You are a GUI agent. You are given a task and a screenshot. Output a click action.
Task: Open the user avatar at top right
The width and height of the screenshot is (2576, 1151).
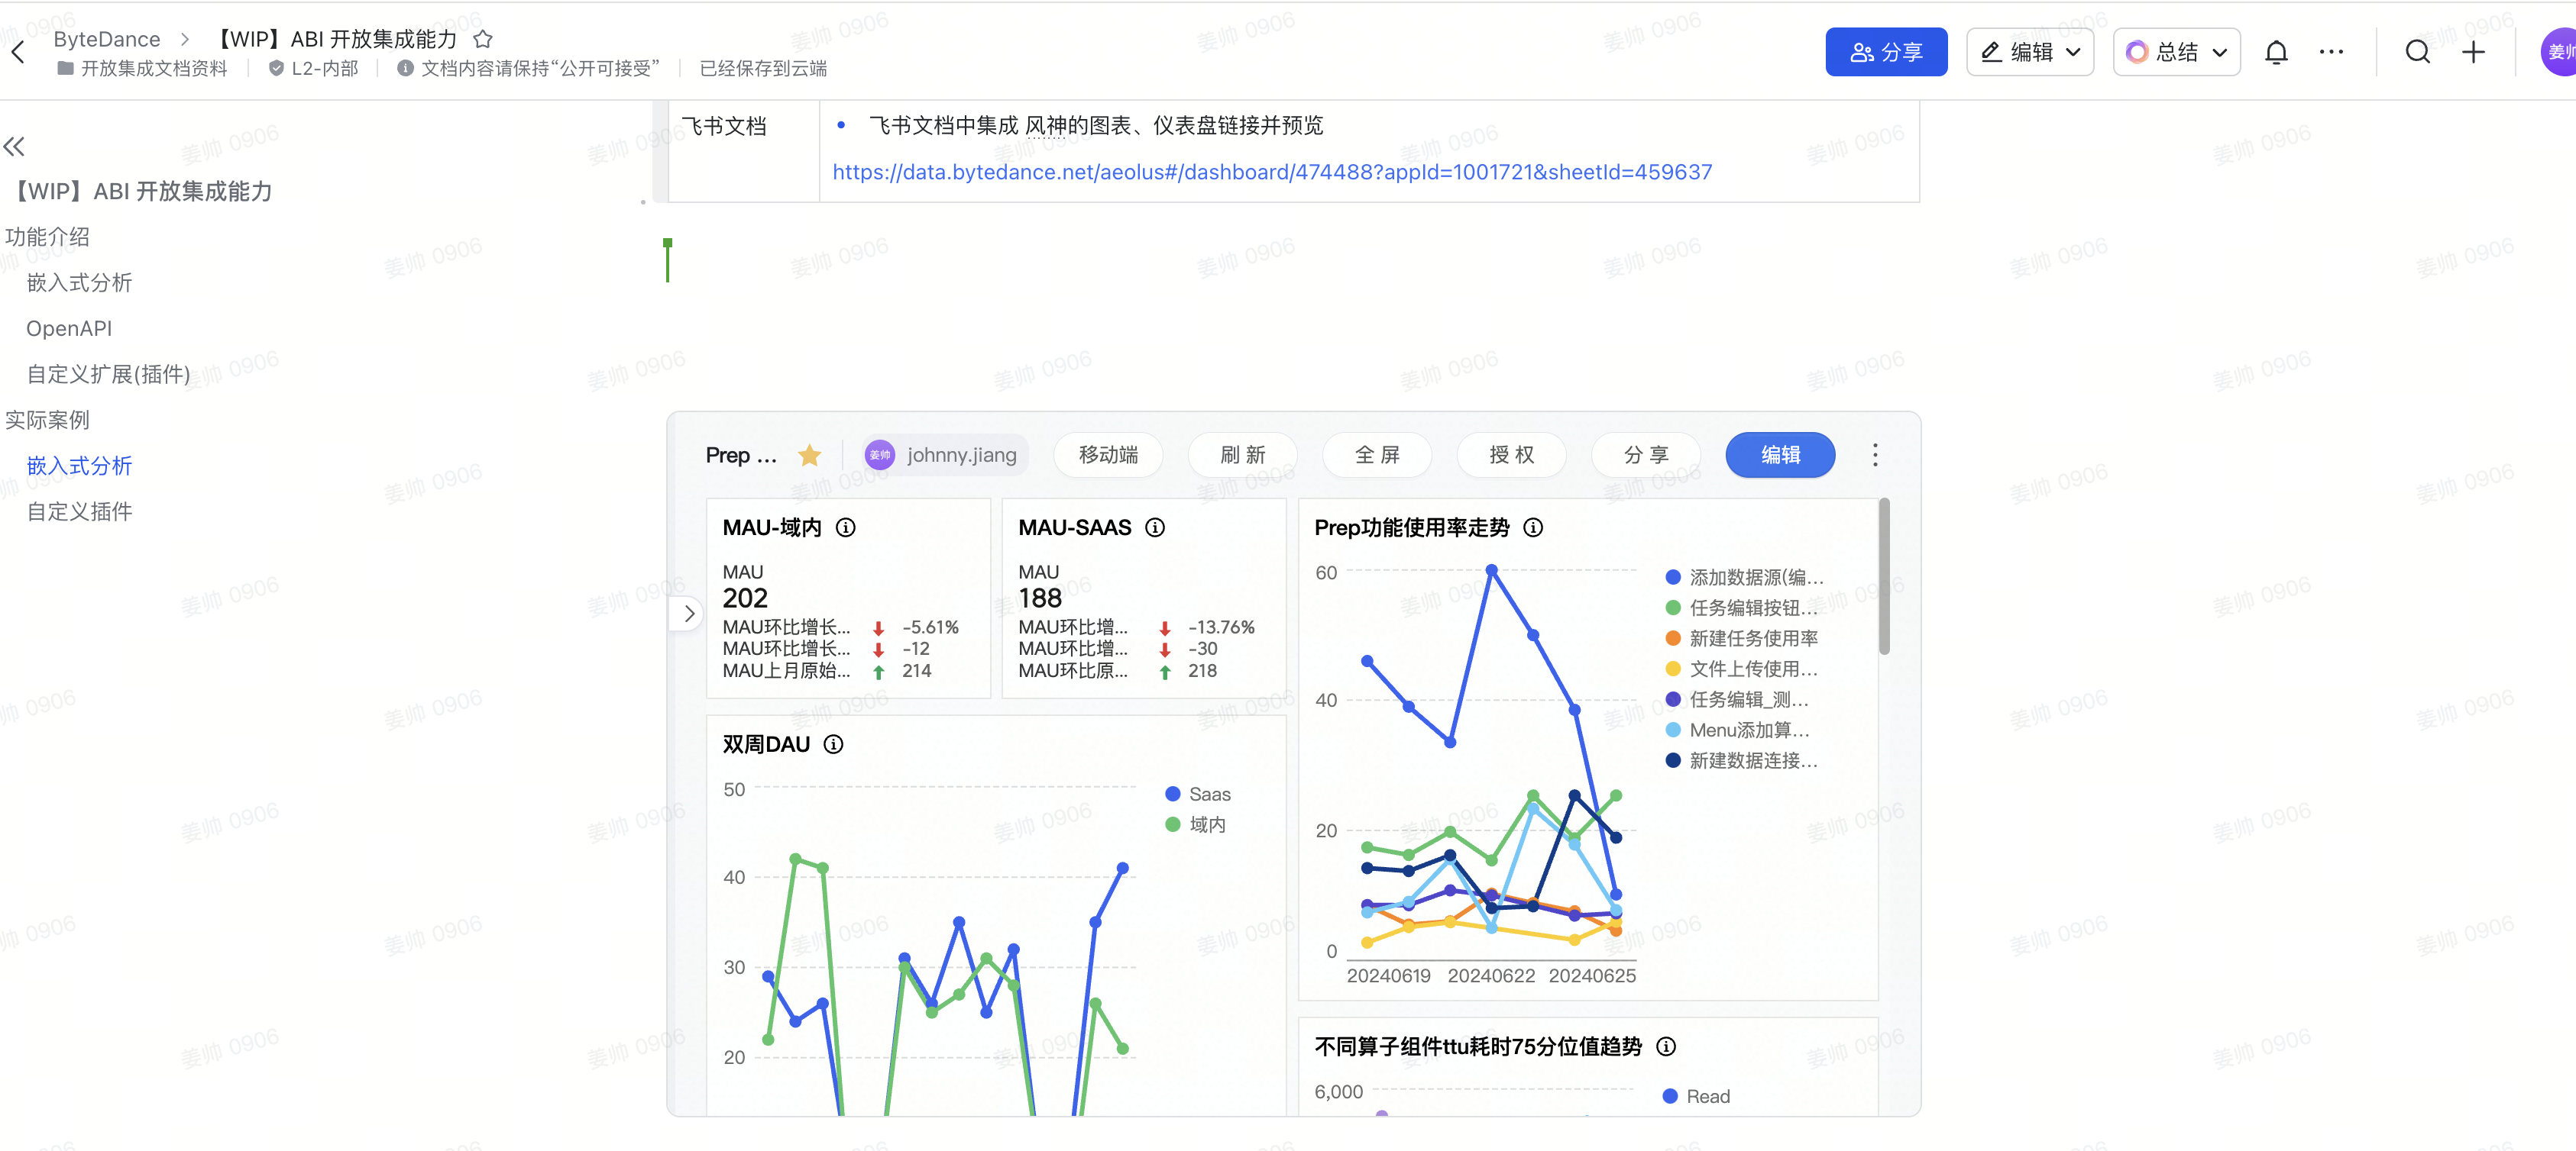pos(2559,52)
